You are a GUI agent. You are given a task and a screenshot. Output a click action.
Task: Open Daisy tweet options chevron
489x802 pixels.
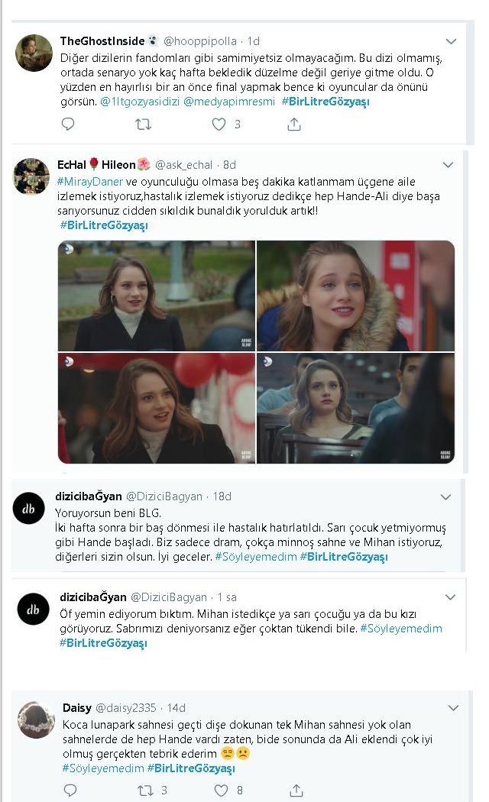click(x=453, y=708)
